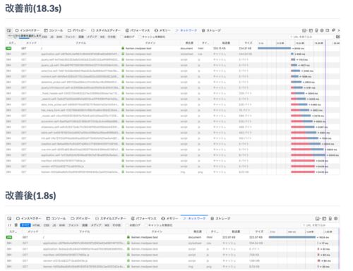Click the trash clear icon in the lower network panel
This screenshot has height=271, width=353.
[16, 225]
